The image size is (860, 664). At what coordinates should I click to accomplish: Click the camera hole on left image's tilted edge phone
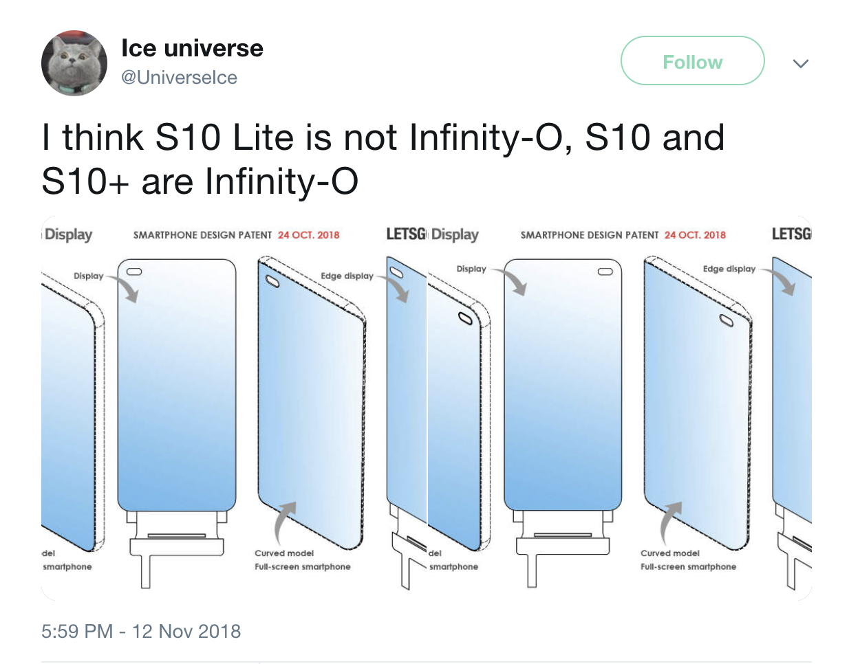point(272,280)
